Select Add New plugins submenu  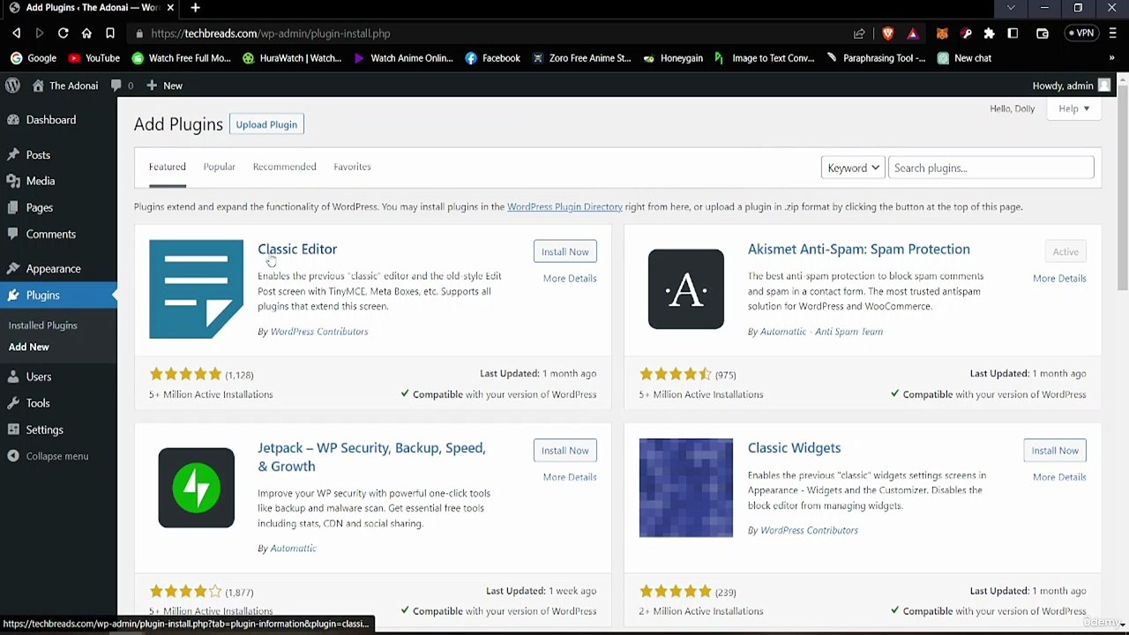click(x=29, y=347)
